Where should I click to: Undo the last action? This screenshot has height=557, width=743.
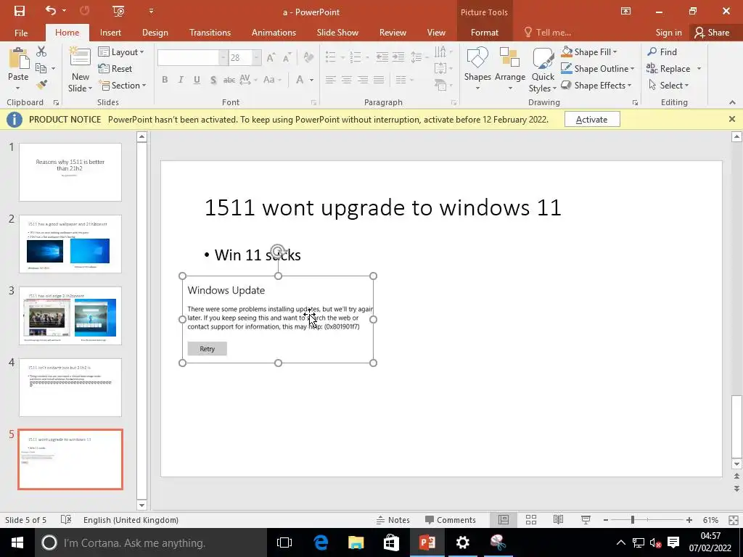(50, 11)
